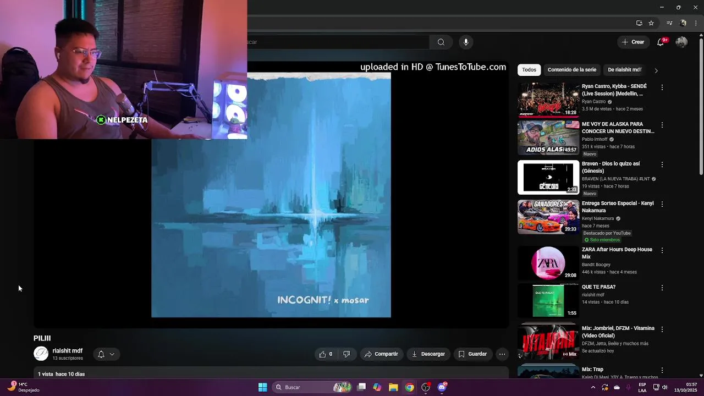Open File Explorer from taskbar
The width and height of the screenshot is (704, 396).
point(393,387)
